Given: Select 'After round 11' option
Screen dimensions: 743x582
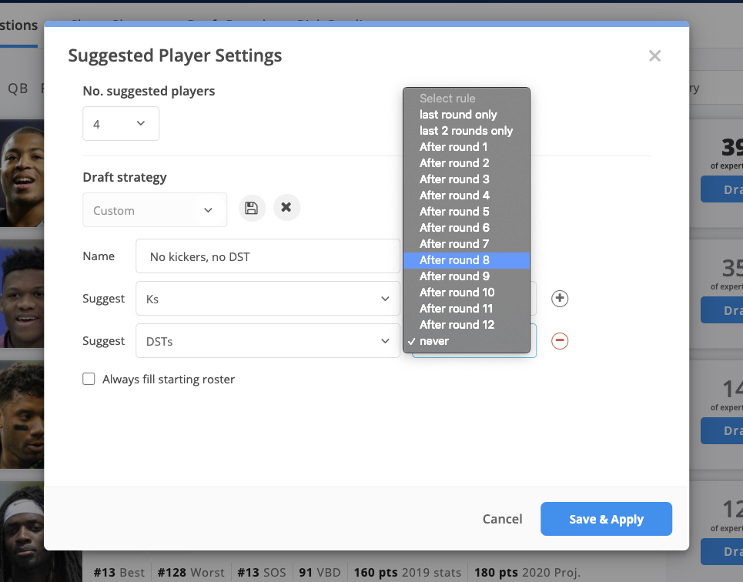Looking at the screenshot, I should pyautogui.click(x=467, y=309).
